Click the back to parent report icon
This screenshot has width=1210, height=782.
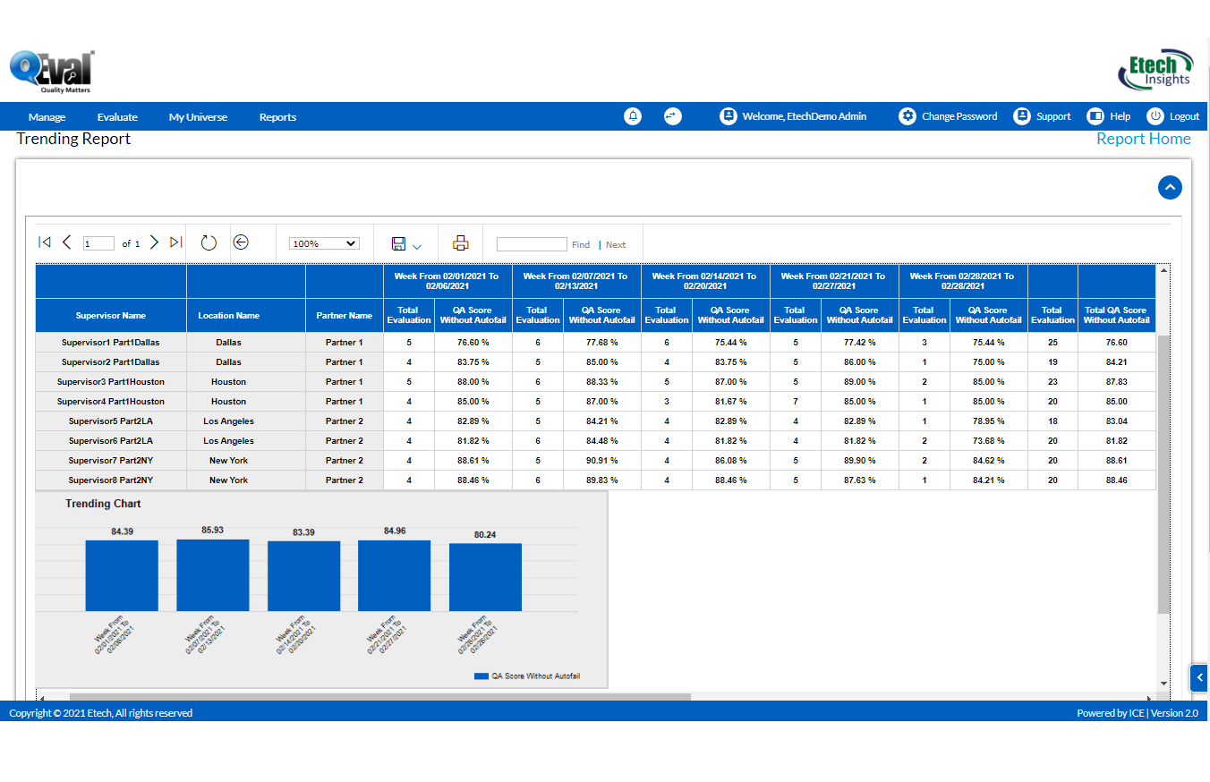click(x=241, y=242)
